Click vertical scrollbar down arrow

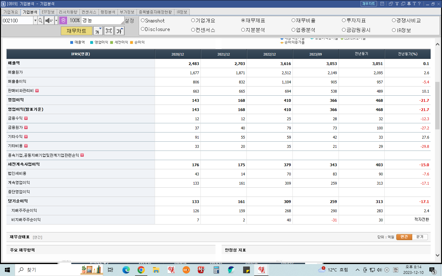[437, 255]
